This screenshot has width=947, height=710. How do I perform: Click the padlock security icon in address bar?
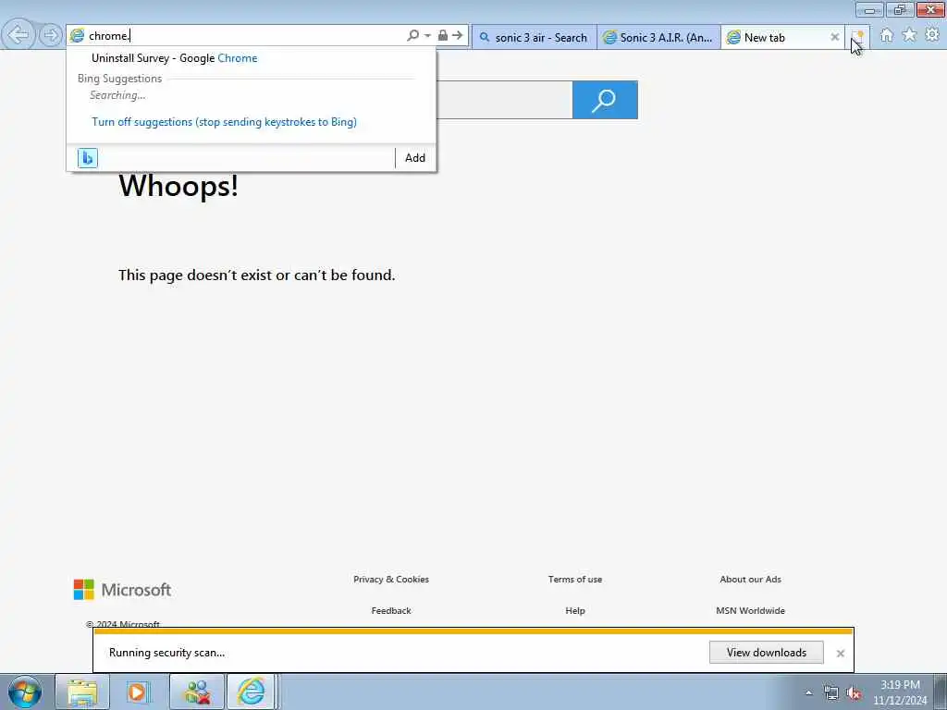point(443,36)
